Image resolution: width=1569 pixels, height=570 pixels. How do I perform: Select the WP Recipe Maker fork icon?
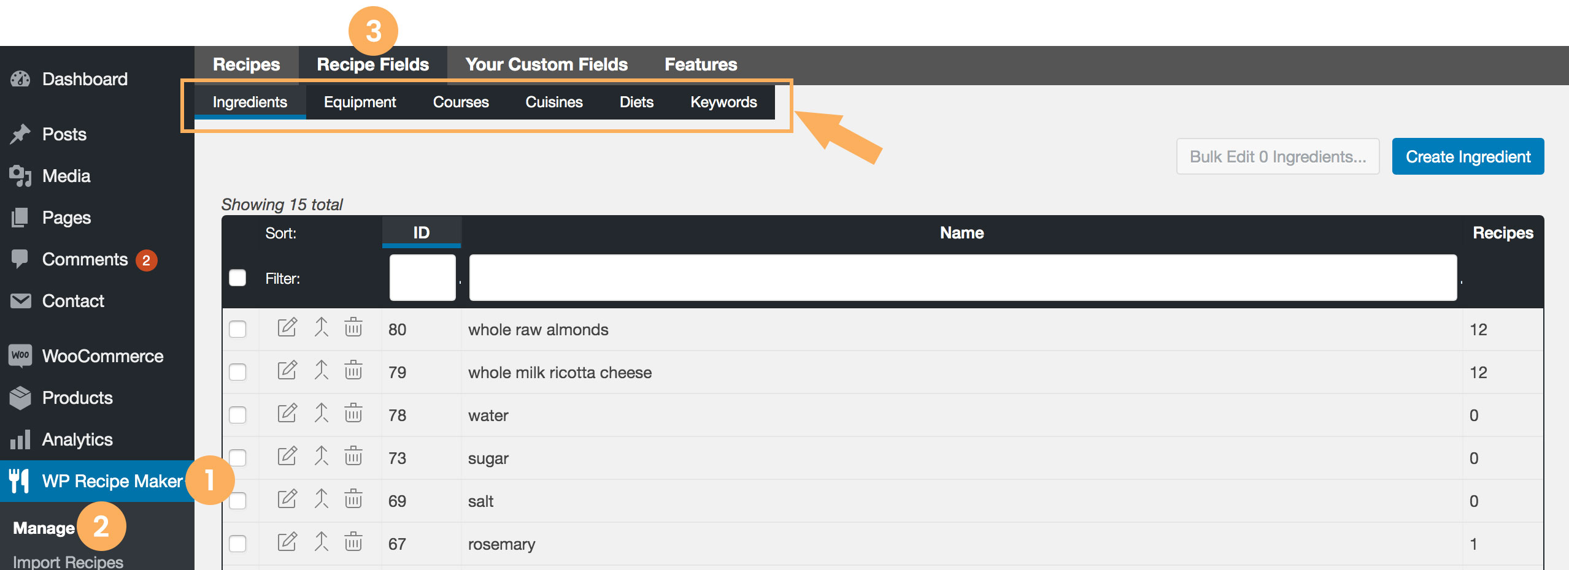coord(20,481)
